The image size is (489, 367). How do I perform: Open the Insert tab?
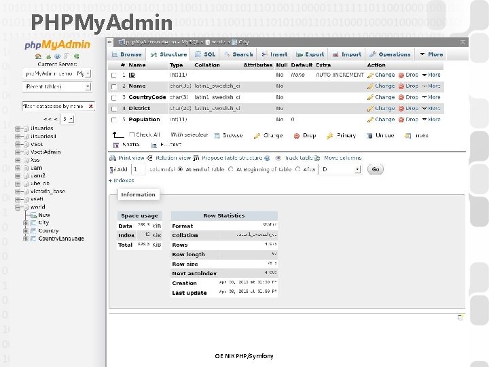point(275,54)
